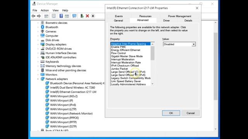The width and height of the screenshot is (248, 139).
Task: Expand the Disk drives node arrow
Action: tap(38, 40)
